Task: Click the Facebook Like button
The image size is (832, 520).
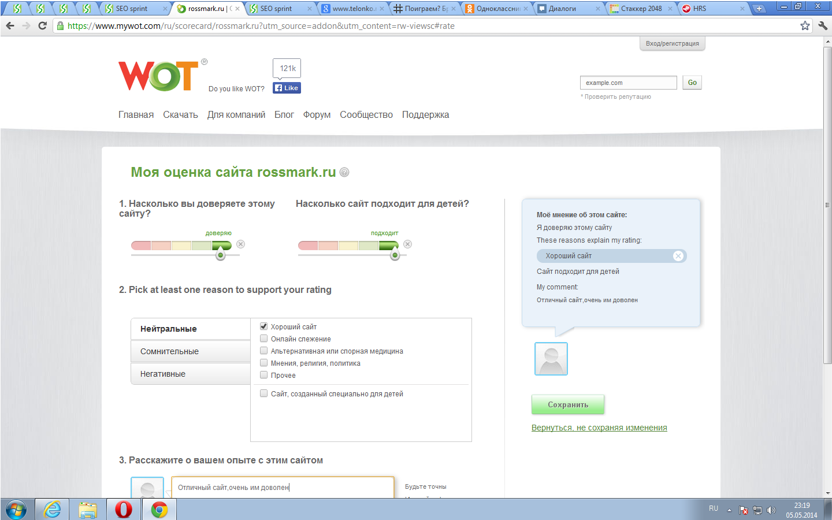Action: pos(287,88)
